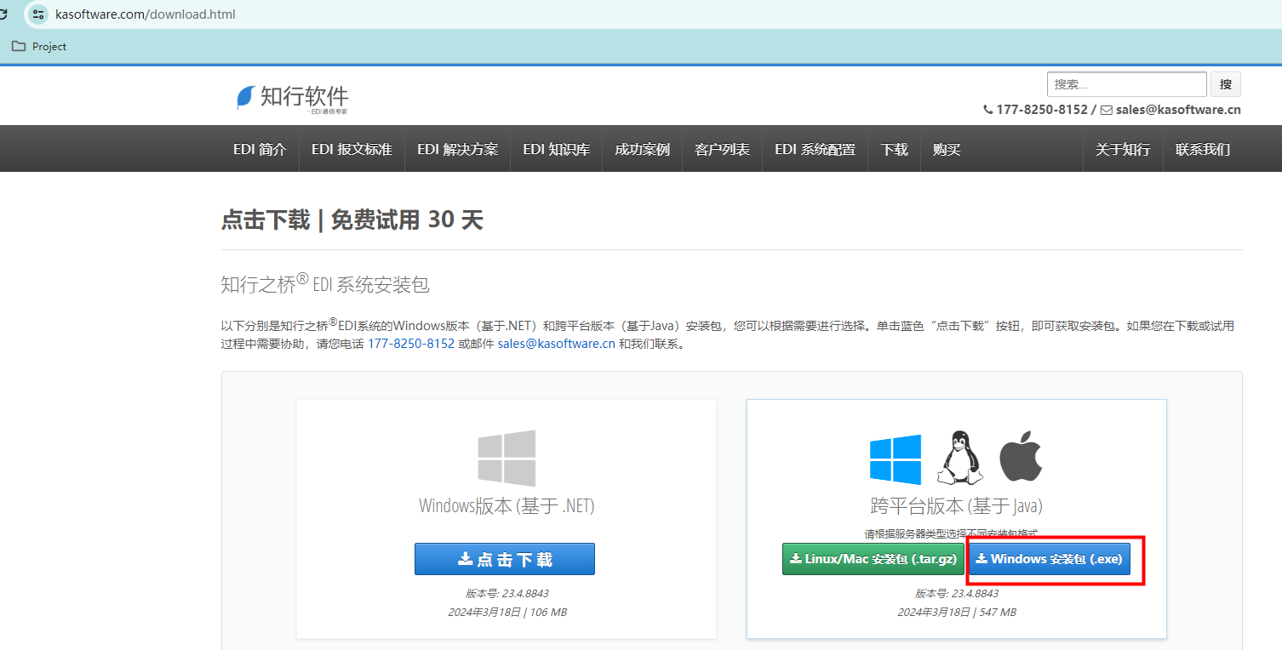This screenshot has height=650, width=1282.
Task: Click the Apple logo icon
Action: point(1021,455)
